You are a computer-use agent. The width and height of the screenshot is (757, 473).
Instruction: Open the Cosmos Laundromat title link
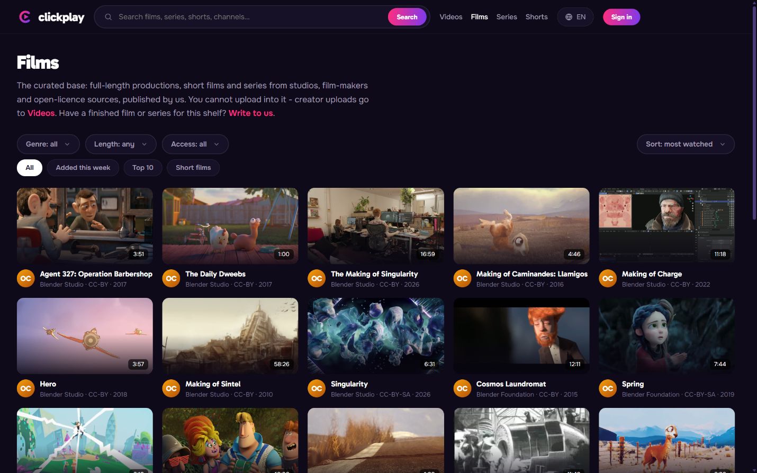coord(511,384)
